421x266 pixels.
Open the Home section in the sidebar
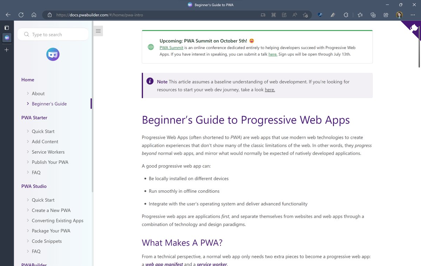coord(28,80)
